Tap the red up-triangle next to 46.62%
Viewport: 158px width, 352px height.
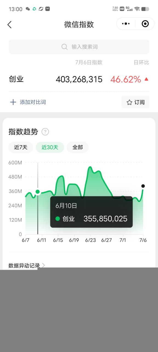tap(146, 79)
